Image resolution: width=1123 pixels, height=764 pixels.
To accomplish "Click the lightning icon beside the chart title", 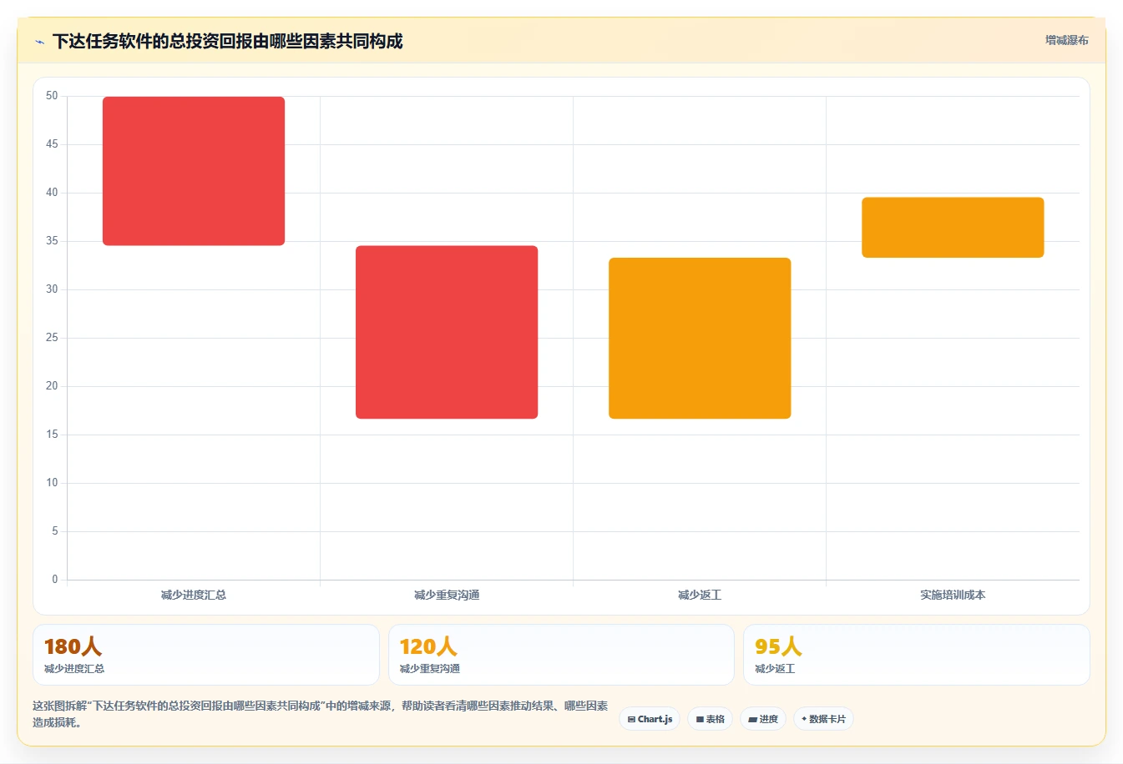I will 39,42.
